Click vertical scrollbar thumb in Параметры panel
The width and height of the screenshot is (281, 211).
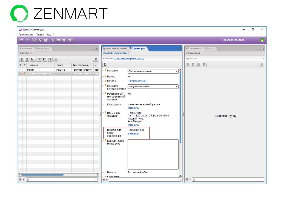[181, 107]
